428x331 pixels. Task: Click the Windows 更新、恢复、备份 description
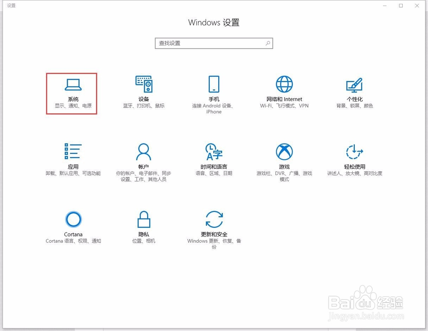coord(214,244)
